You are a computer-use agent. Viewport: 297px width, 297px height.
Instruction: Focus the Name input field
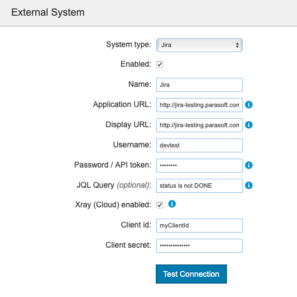point(199,85)
